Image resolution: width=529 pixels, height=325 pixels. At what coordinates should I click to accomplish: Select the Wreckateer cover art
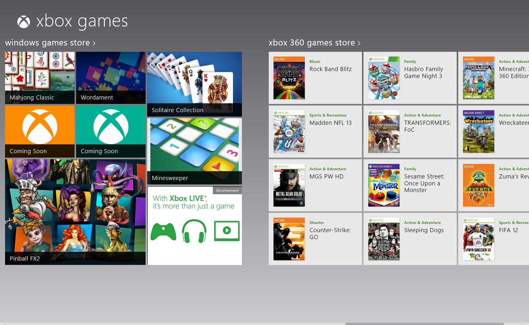[478, 131]
